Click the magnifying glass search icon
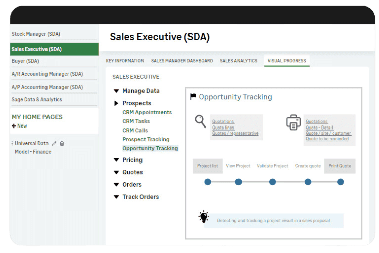 tap(201, 121)
